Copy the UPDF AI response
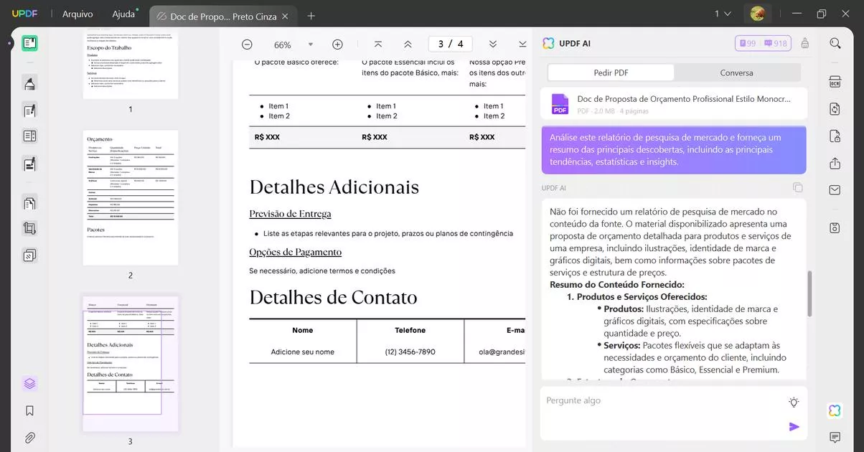The image size is (864, 452). click(797, 187)
